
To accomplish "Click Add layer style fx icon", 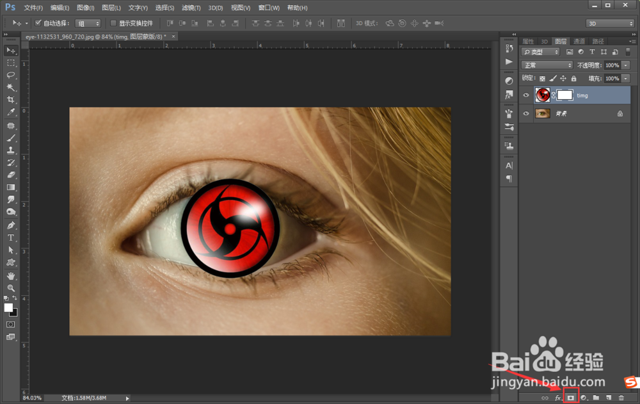I will [558, 398].
